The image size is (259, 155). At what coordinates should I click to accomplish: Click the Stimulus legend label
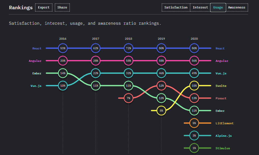(x=223, y=148)
